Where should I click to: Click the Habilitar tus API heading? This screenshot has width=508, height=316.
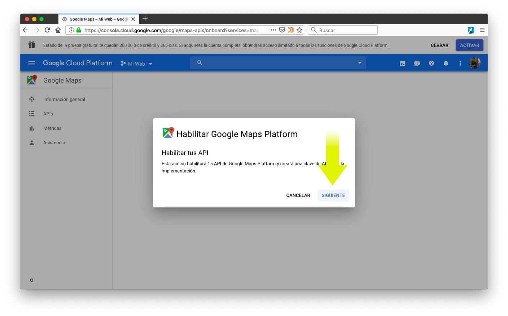tap(185, 153)
